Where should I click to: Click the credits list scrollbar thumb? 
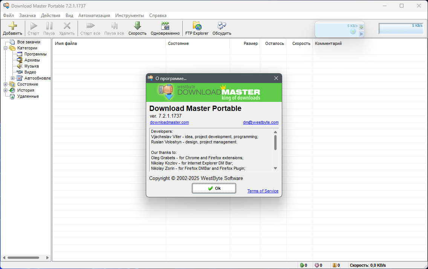click(275, 143)
